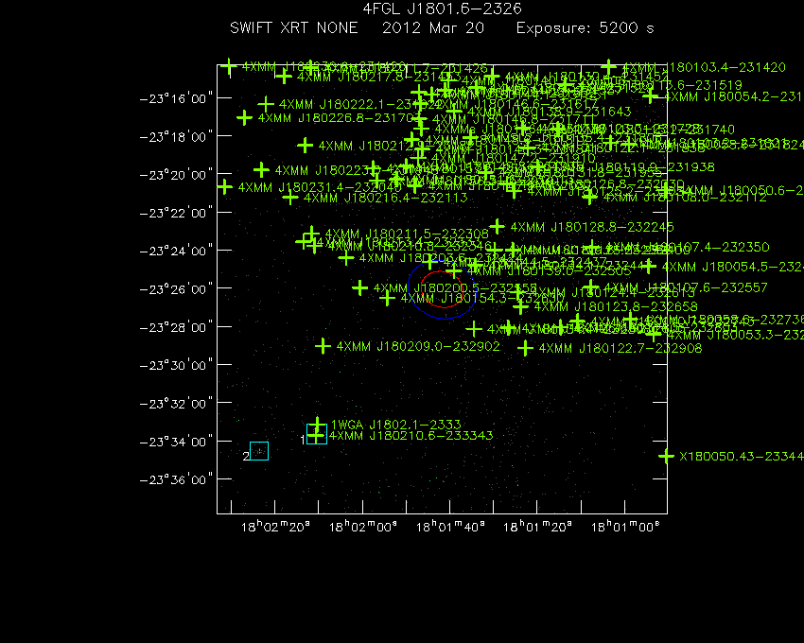The width and height of the screenshot is (804, 643).
Task: Click right ascension label 18h01m00s
Action: pos(624,527)
